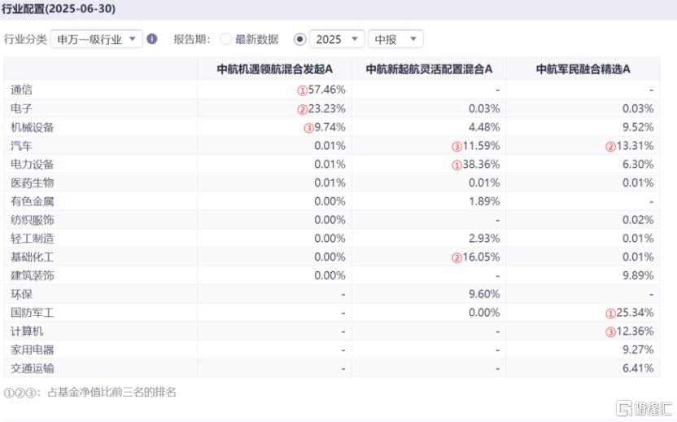Click the 汽车 row label
The height and width of the screenshot is (422, 677).
(21, 146)
